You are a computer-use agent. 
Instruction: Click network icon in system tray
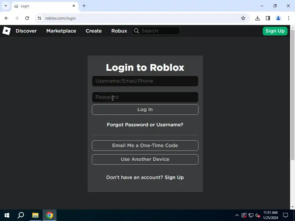pos(251,215)
